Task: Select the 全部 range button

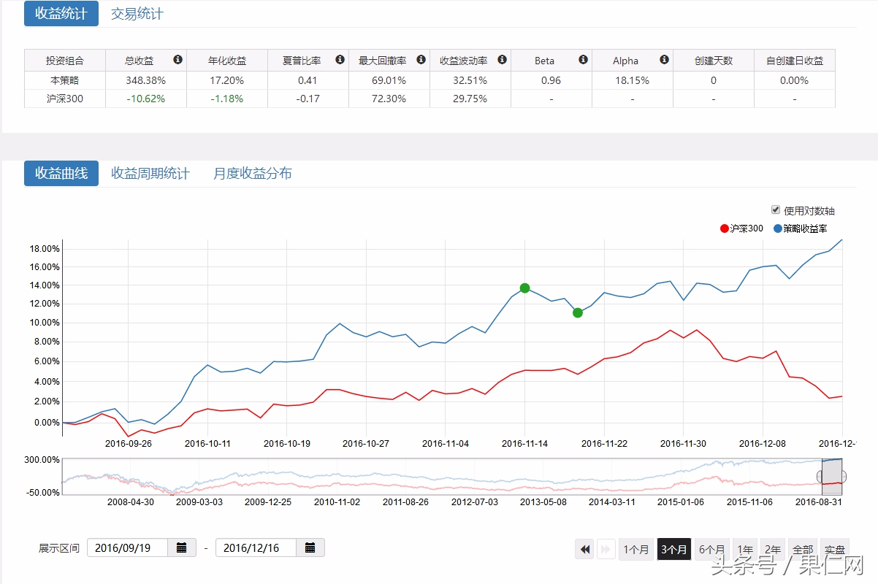Action: tap(802, 549)
